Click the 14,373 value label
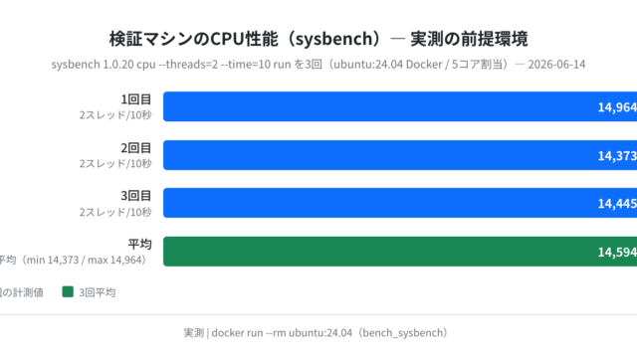This screenshot has height=358, width=637. coord(617,156)
